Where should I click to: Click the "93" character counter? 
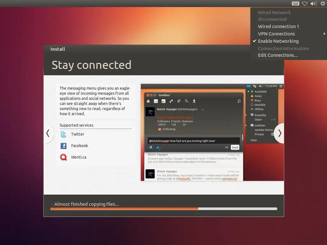(227, 147)
